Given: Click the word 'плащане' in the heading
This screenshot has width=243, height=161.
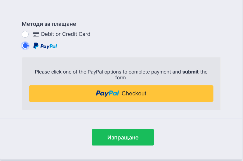Looking at the screenshot, I should 65,24.
